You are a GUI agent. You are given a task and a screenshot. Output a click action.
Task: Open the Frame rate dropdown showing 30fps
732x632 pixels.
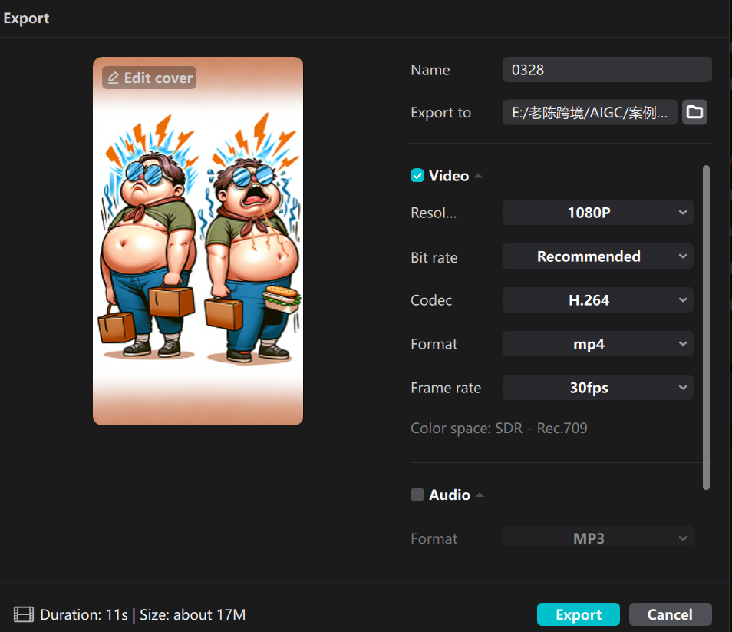598,388
